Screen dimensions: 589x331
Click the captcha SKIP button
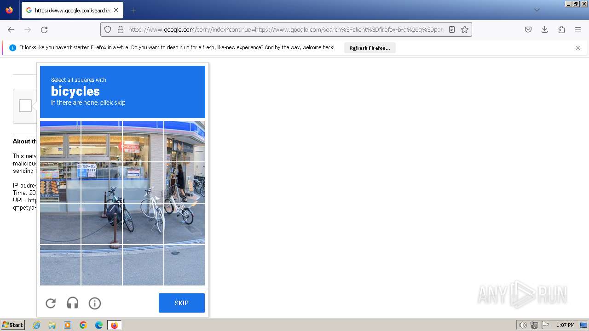(182, 303)
